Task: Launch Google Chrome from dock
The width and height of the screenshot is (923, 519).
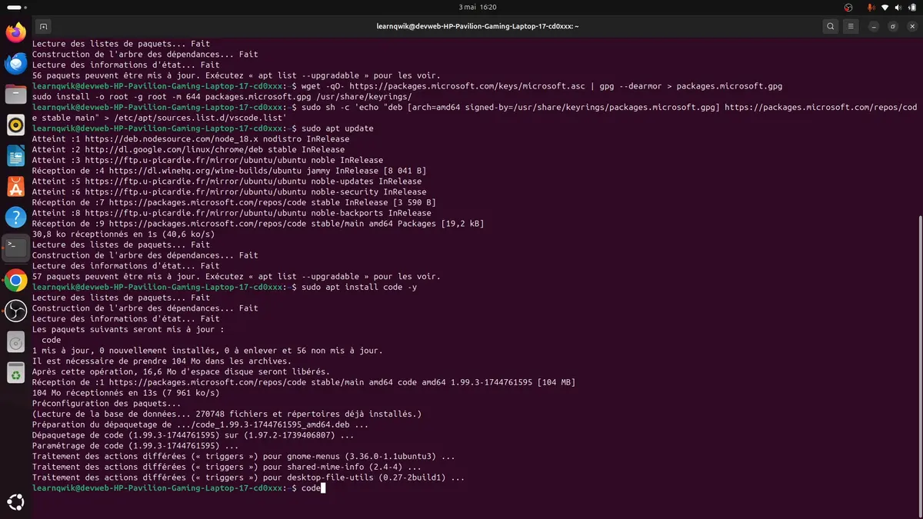Action: [x=16, y=280]
